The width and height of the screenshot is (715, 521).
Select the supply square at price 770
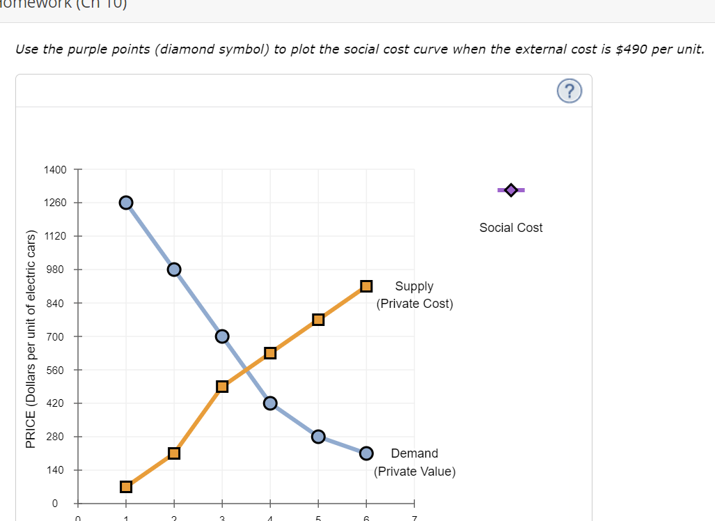point(317,319)
